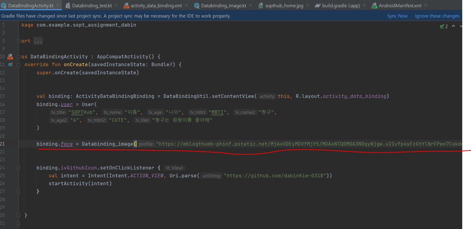Close the sopthub_home.jpg tab
The width and height of the screenshot is (471, 229).
308,5
